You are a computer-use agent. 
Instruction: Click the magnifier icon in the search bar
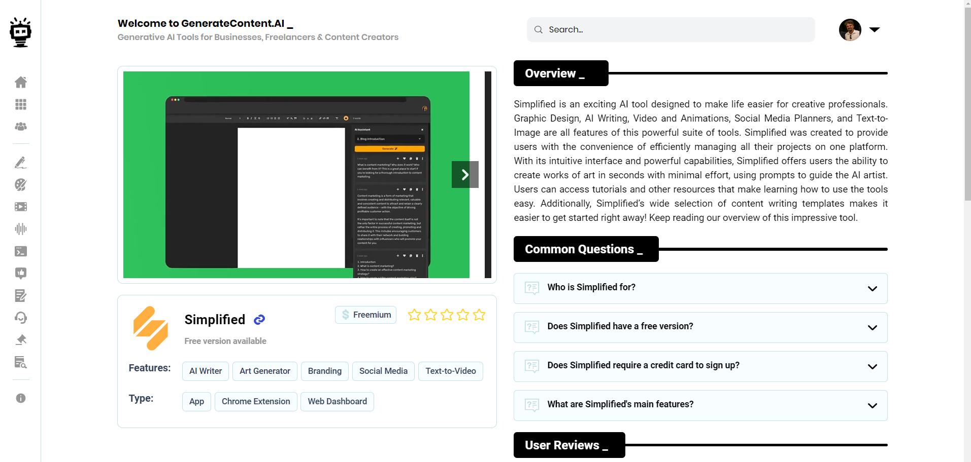click(539, 30)
